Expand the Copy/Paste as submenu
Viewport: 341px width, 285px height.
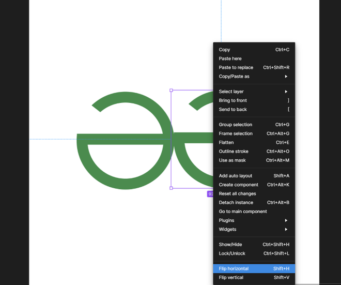tap(254, 77)
